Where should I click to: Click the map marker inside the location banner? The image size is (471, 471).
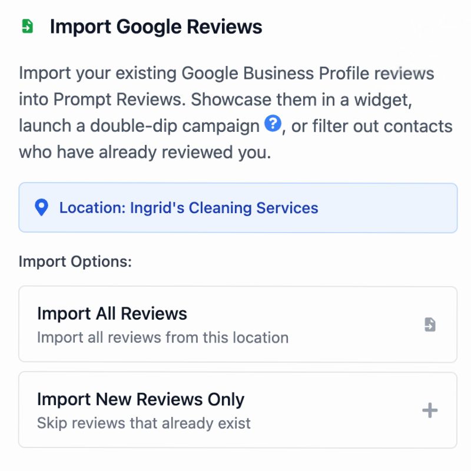41,207
